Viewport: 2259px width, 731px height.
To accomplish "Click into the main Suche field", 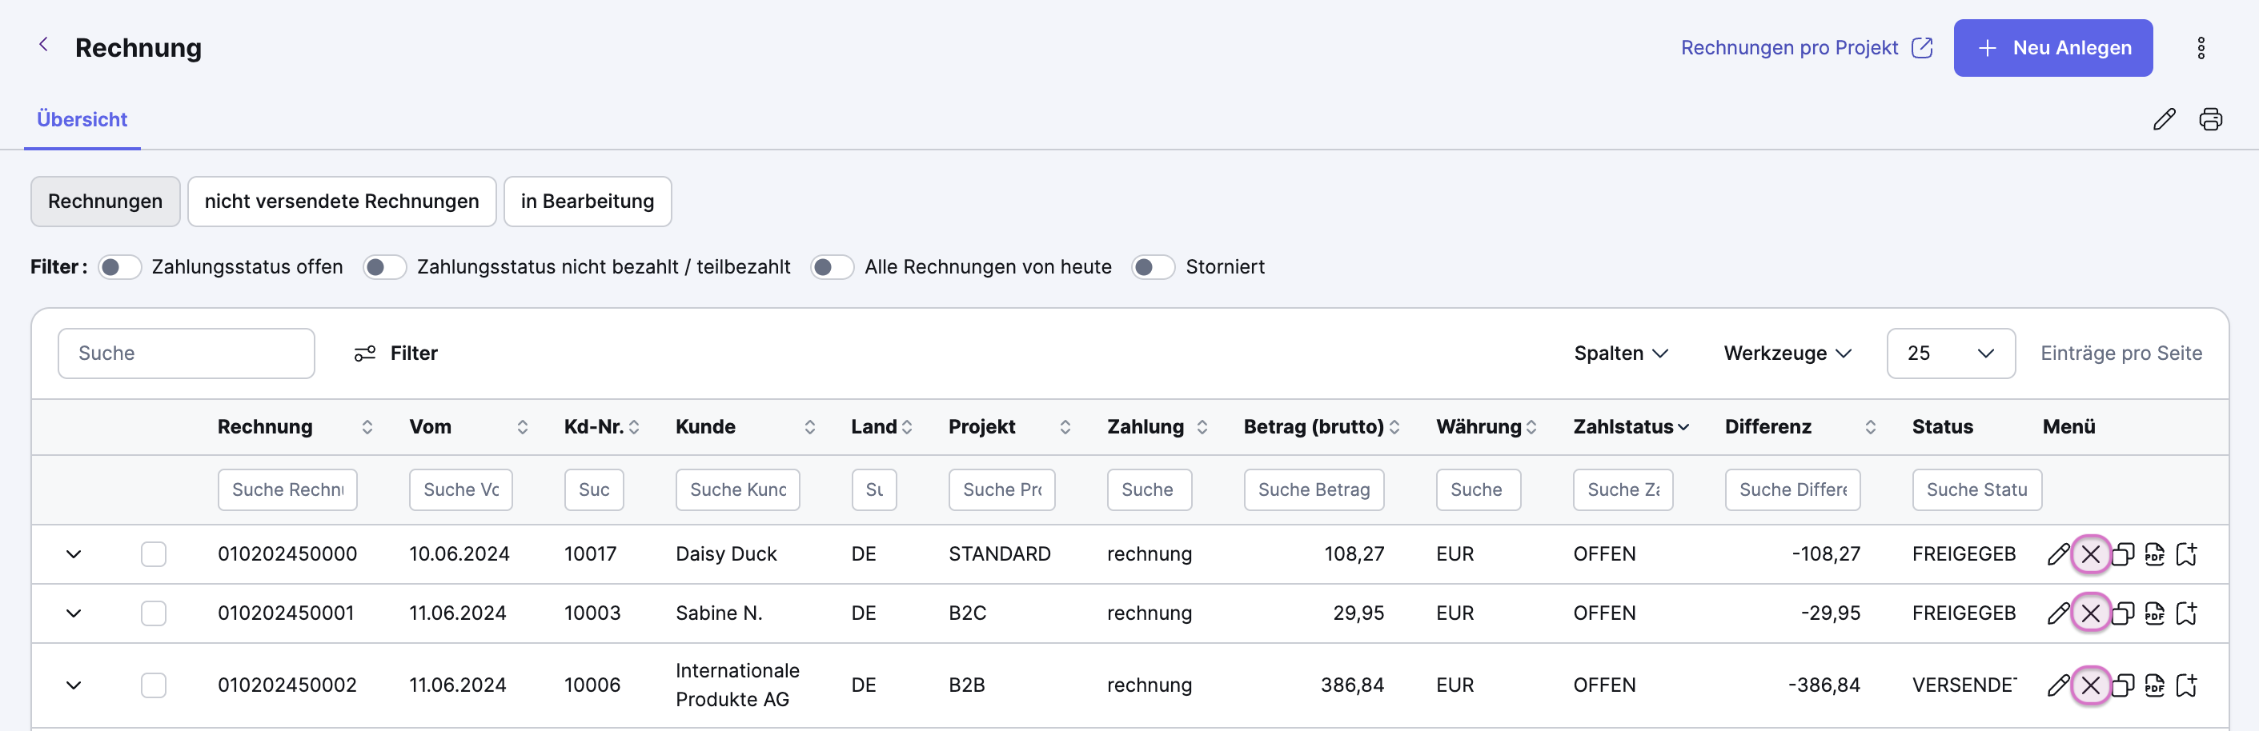I will (x=186, y=354).
